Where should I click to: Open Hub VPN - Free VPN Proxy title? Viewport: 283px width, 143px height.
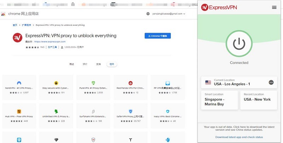pos(19,117)
